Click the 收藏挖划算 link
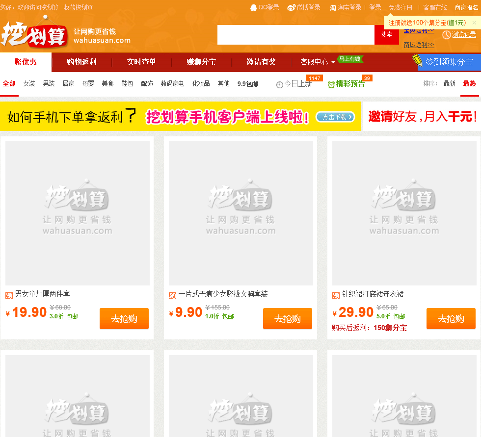 click(78, 7)
